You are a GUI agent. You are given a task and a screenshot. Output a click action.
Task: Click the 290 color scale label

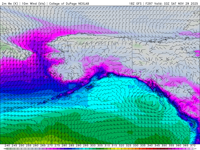(78, 145)
